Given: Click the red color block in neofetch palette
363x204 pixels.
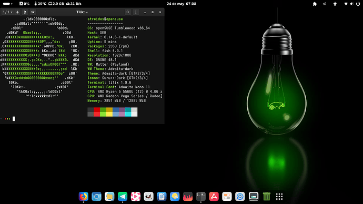Looking at the screenshot, I should coord(97,112).
